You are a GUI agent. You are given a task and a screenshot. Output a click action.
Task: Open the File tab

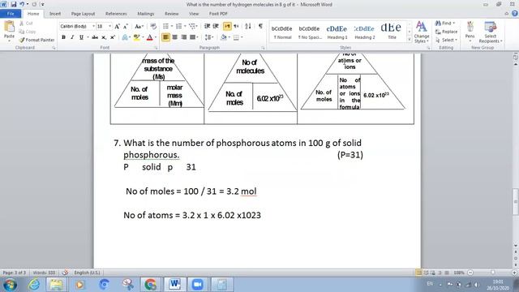11,14
